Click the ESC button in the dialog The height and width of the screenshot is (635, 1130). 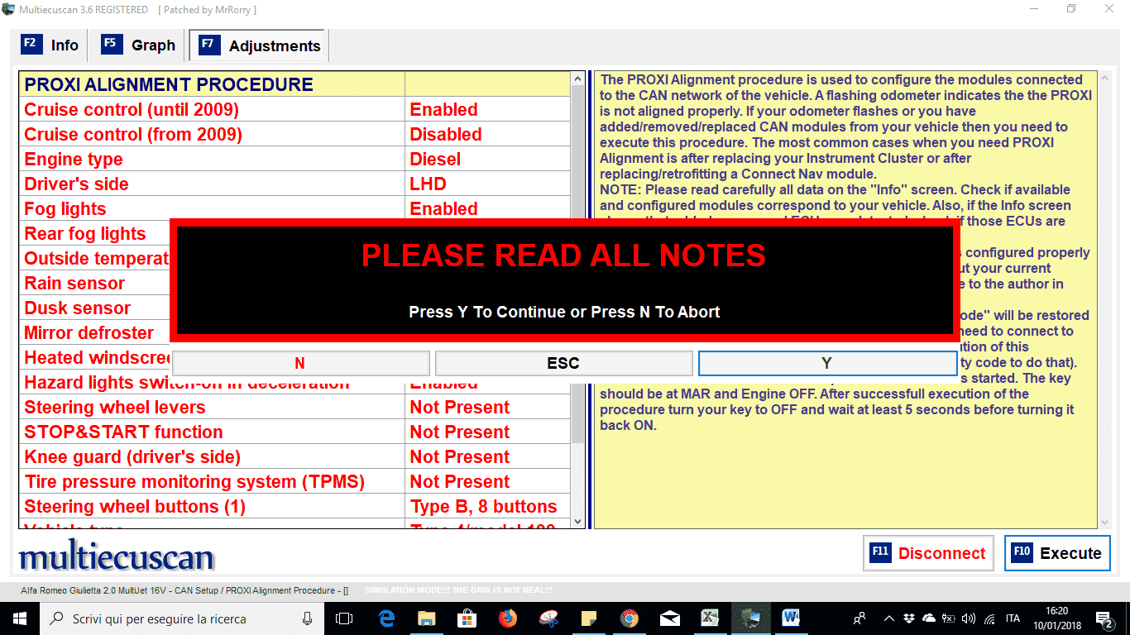(563, 364)
